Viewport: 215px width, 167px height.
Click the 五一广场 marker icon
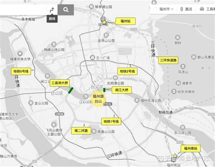click(92, 57)
